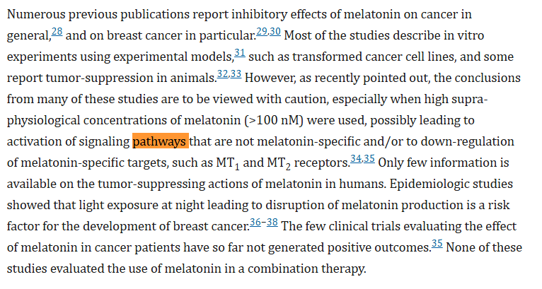This screenshot has height=289, width=542.
Task: Click reference 35 following citation 34
Action: [369, 158]
